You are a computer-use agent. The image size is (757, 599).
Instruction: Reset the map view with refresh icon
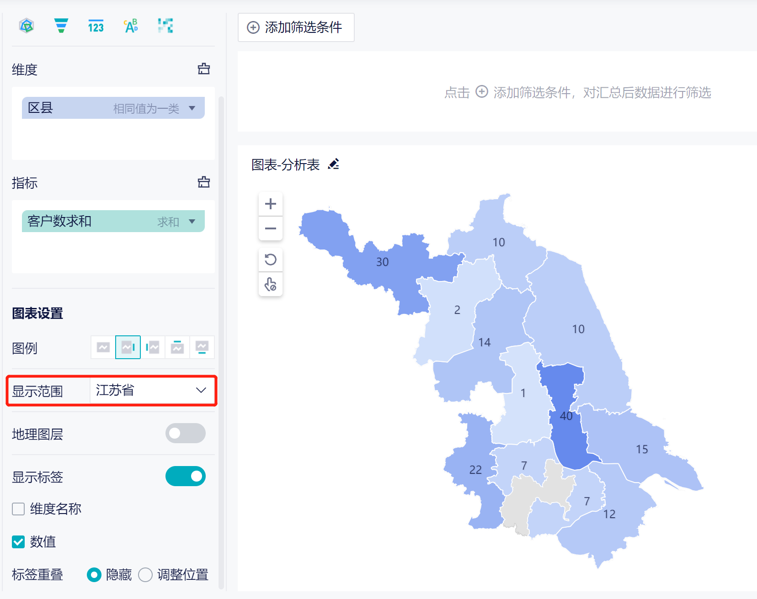(x=271, y=260)
